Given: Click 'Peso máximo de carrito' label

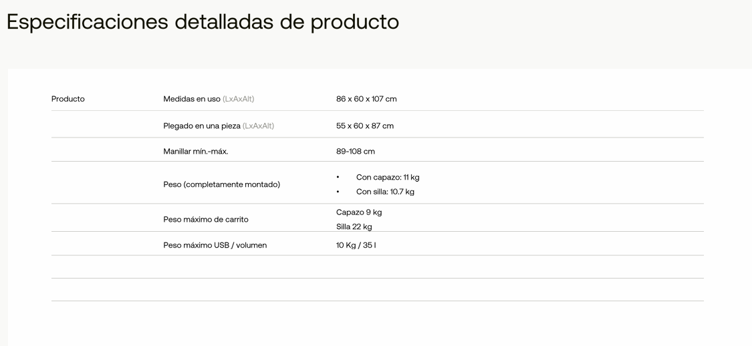Looking at the screenshot, I should (206, 220).
